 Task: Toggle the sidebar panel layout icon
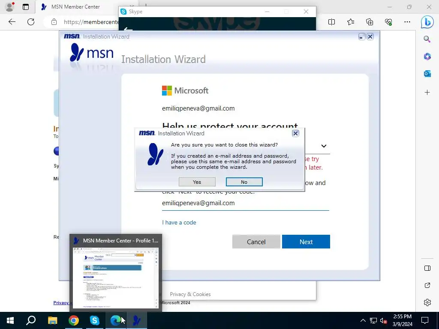pos(427,268)
